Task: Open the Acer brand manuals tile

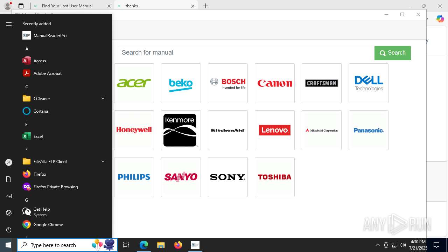Action: point(134,83)
